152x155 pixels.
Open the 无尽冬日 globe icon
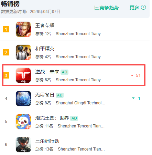coord(23,99)
